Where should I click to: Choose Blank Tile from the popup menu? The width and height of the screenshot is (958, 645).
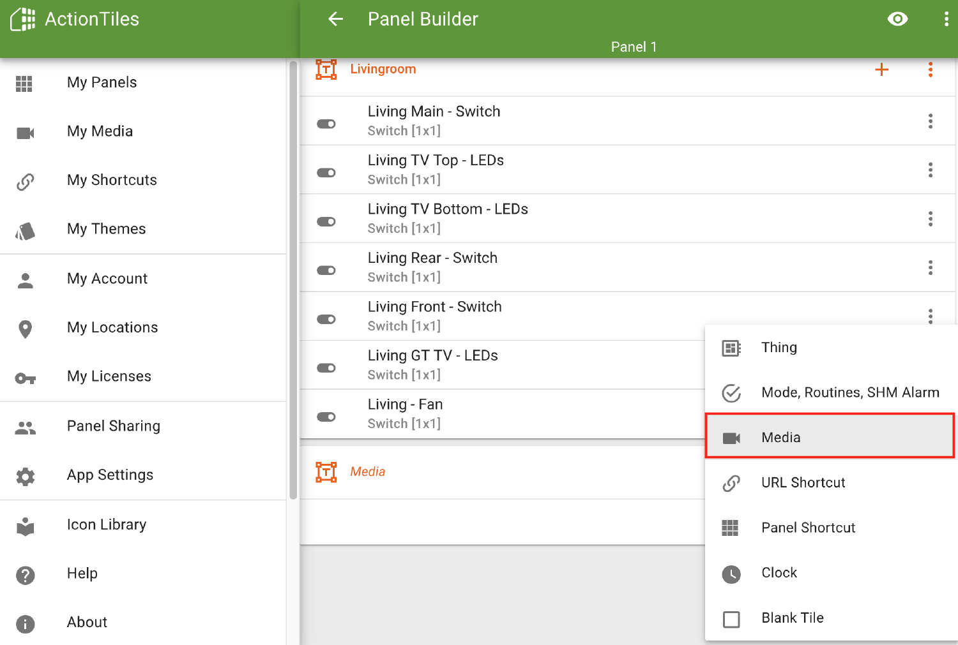792,618
